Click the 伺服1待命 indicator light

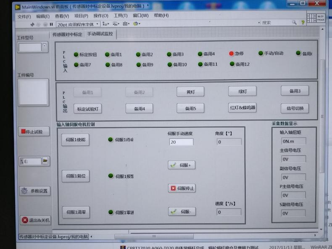(x=110, y=139)
